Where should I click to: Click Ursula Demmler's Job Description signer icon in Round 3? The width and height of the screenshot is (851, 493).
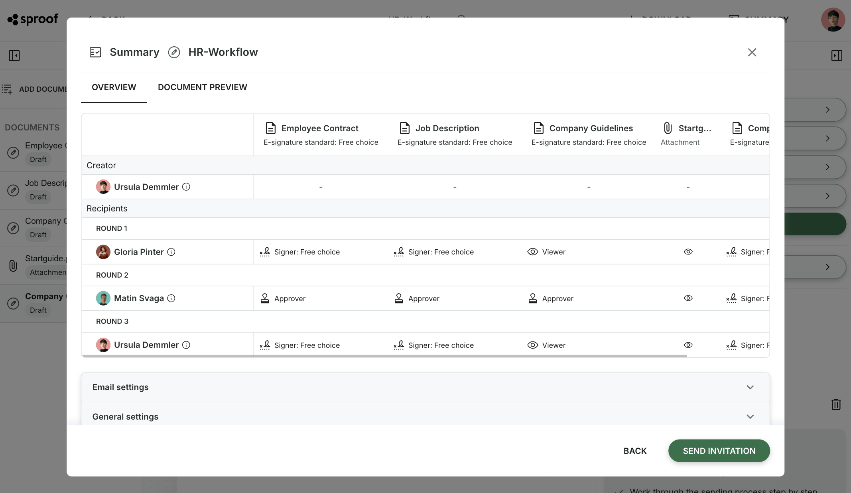pos(399,345)
